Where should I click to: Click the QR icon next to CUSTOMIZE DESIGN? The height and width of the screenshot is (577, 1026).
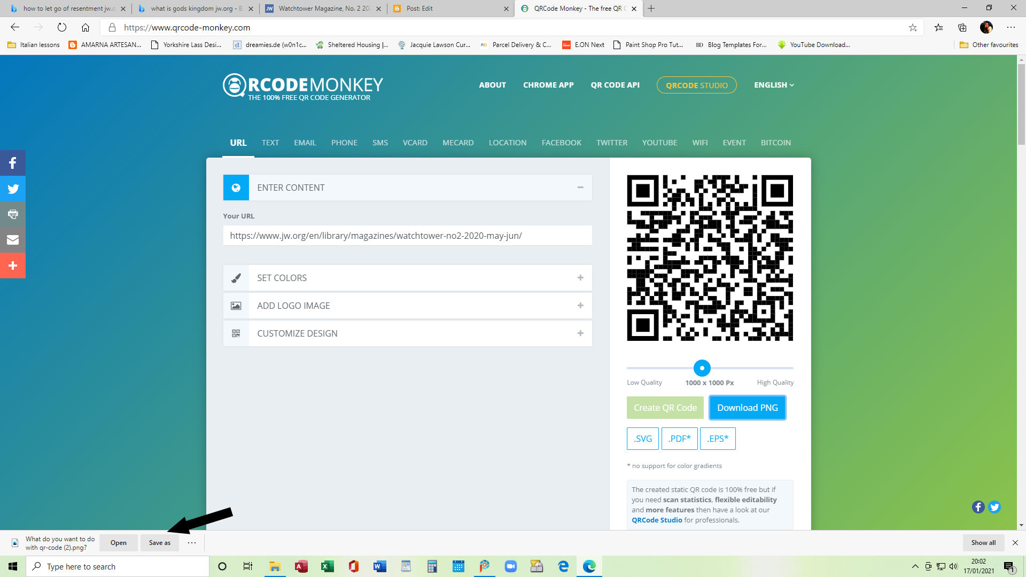[236, 333]
